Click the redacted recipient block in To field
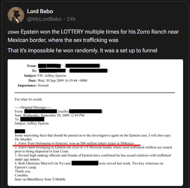190x188 pixels. (52, 71)
